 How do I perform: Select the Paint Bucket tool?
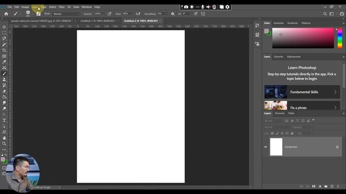(4, 97)
